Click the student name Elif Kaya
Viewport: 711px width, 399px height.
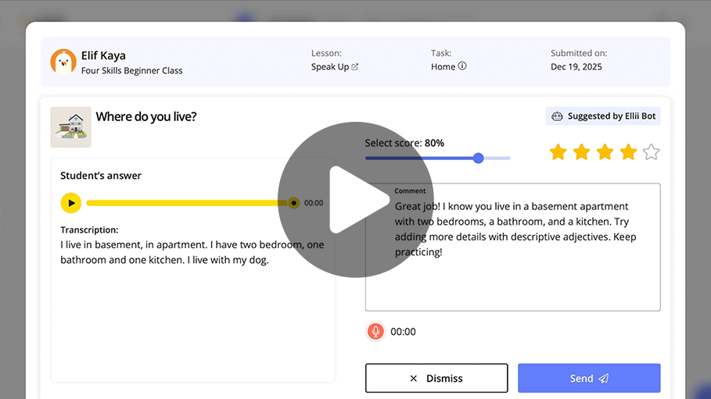click(103, 55)
